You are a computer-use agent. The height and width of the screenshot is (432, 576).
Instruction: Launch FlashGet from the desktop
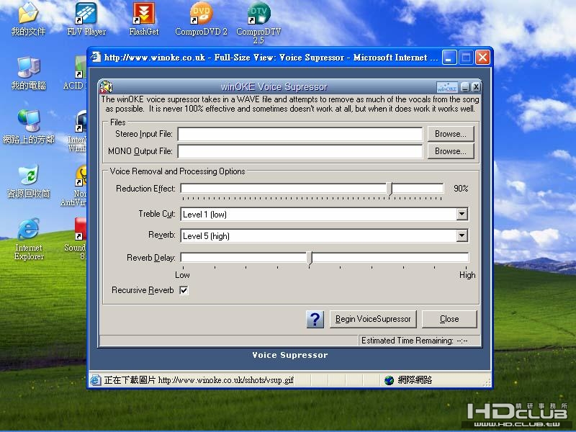coord(144,19)
